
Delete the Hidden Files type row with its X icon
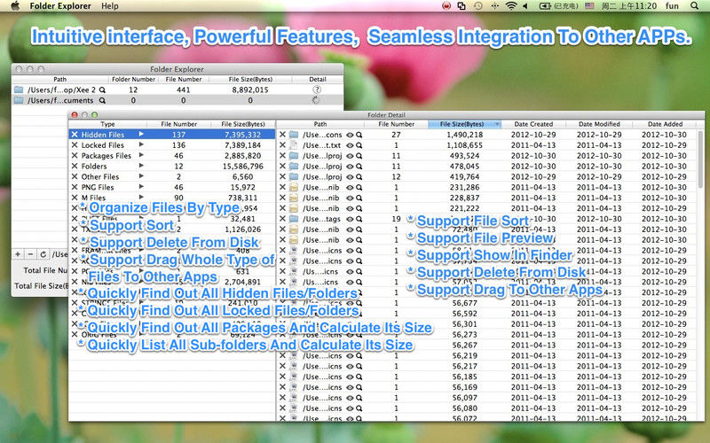tap(75, 135)
